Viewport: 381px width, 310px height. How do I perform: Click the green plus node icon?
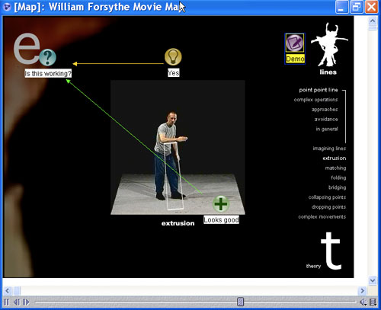coord(221,203)
